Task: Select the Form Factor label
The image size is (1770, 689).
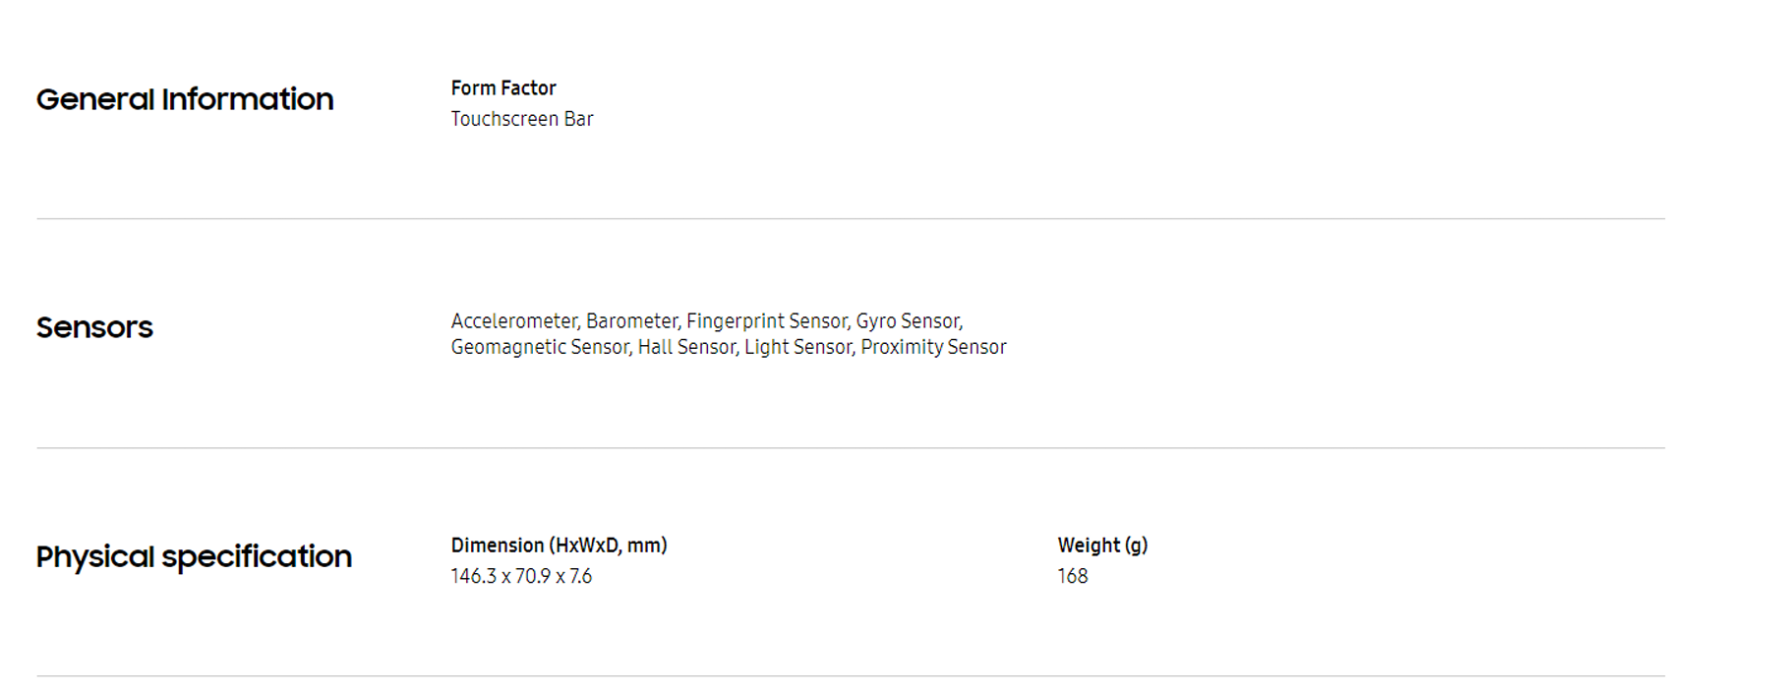Action: [503, 87]
